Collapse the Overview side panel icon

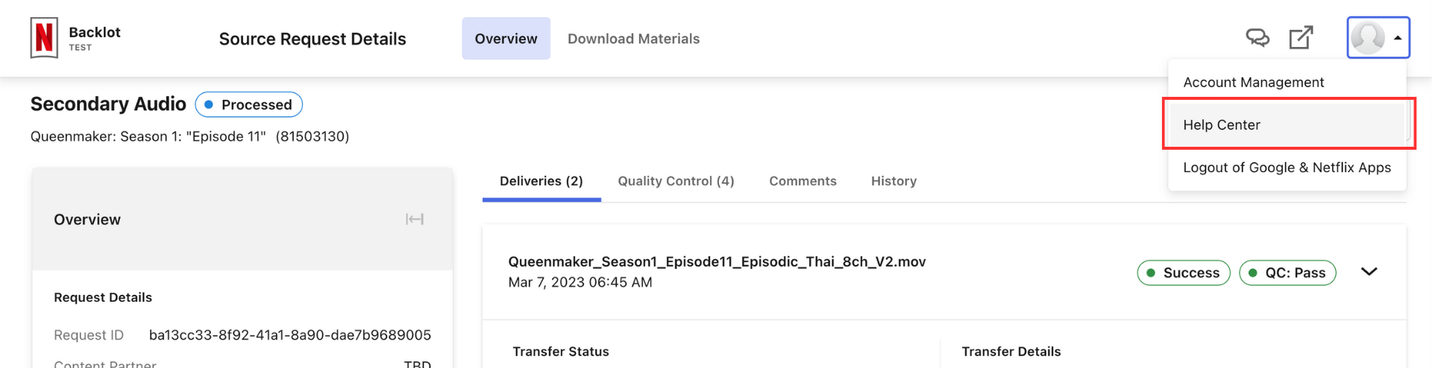[415, 219]
